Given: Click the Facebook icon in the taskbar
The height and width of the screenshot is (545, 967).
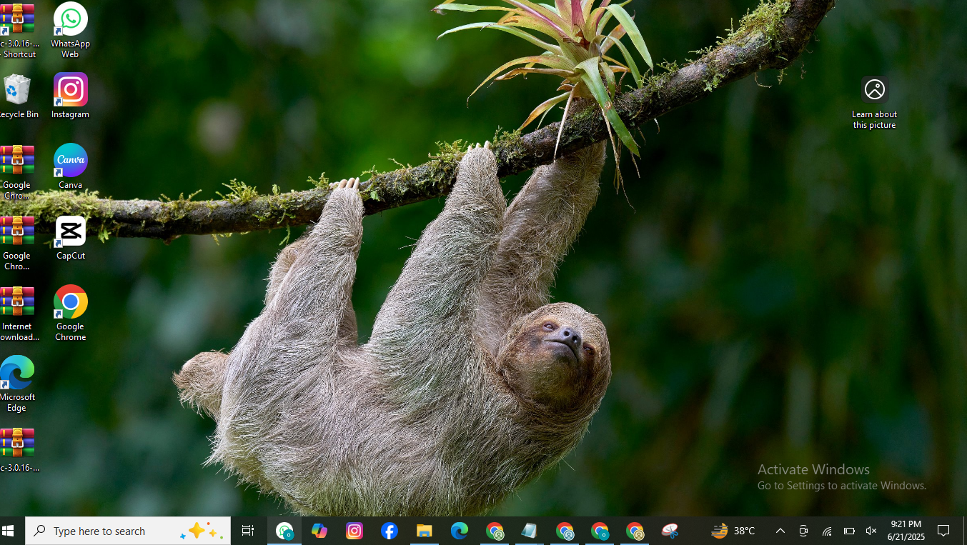Looking at the screenshot, I should [390, 531].
